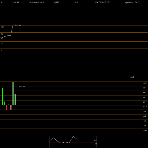This screenshot has height=148, width=148.
Task: Click the MR value label 104.89
Action: coord(22,87)
